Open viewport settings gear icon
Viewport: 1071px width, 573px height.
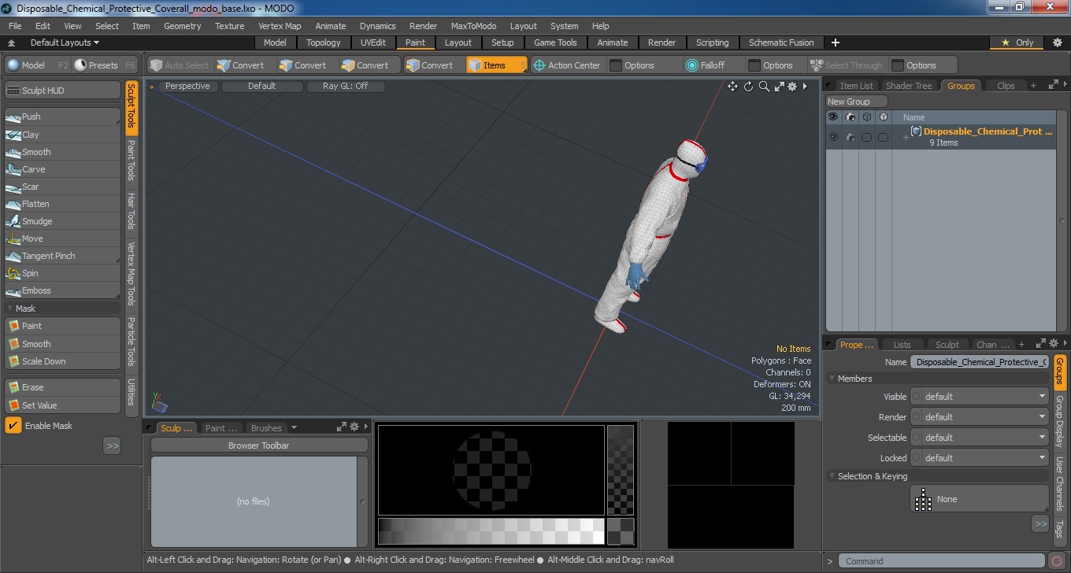(x=792, y=87)
